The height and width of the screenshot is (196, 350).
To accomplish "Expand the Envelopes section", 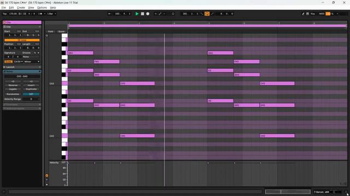I will (22, 105).
